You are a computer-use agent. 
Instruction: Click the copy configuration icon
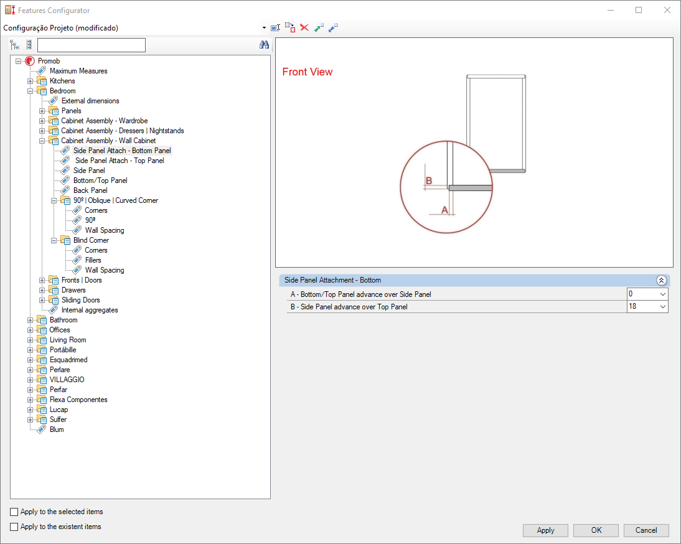point(290,27)
